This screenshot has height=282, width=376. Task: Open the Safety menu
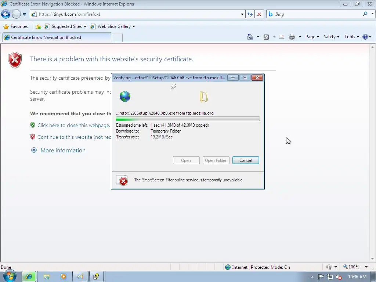click(x=332, y=37)
